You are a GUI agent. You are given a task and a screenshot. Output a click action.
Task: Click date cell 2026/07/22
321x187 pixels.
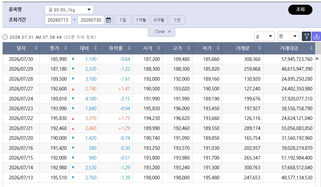click(x=21, y=118)
